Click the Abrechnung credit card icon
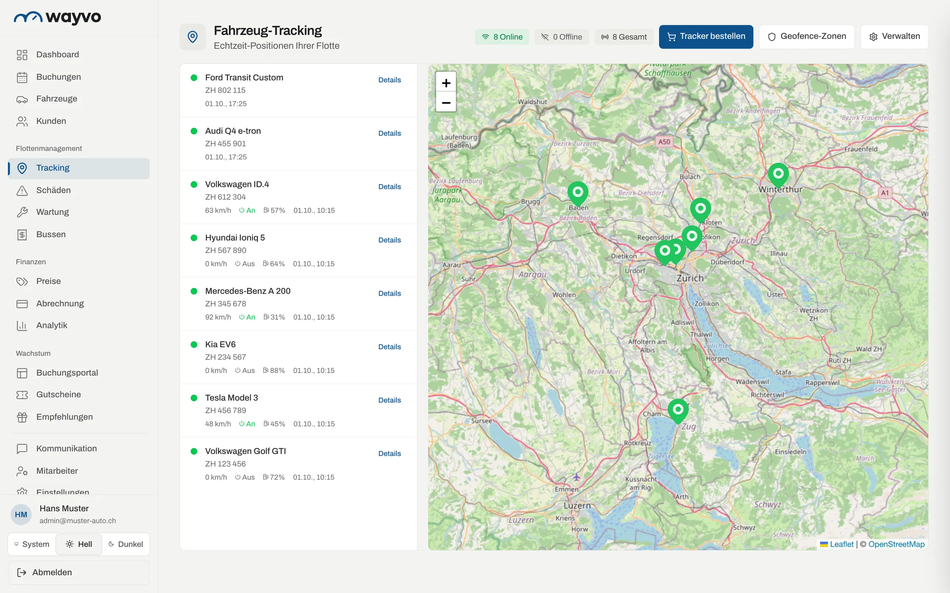Screen dimensions: 950x593 pyautogui.click(x=22, y=304)
